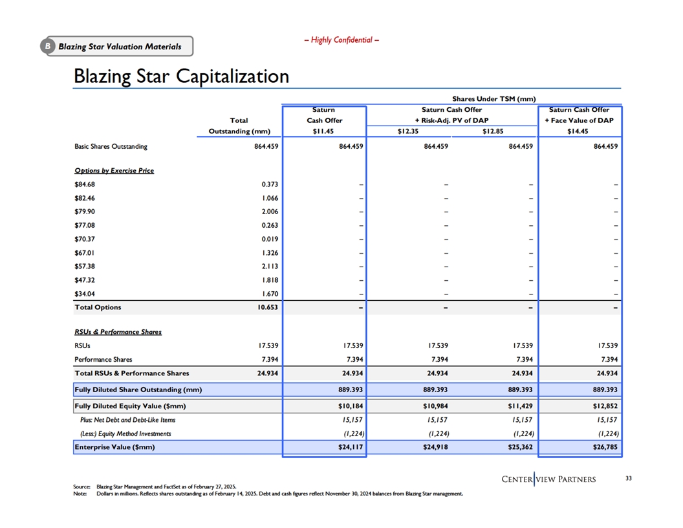The image size is (683, 528).
Task: Click the $11.45 Saturn Cash Offer column header
Action: 324,133
